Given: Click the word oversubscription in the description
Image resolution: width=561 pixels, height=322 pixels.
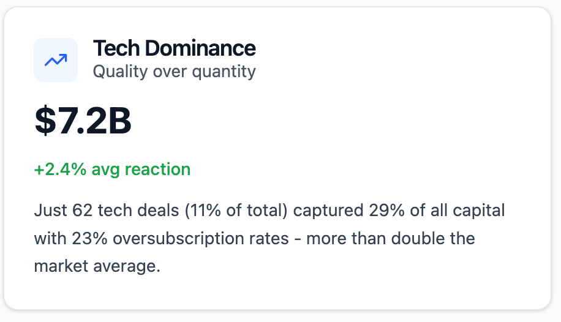Looking at the screenshot, I should tap(201, 239).
